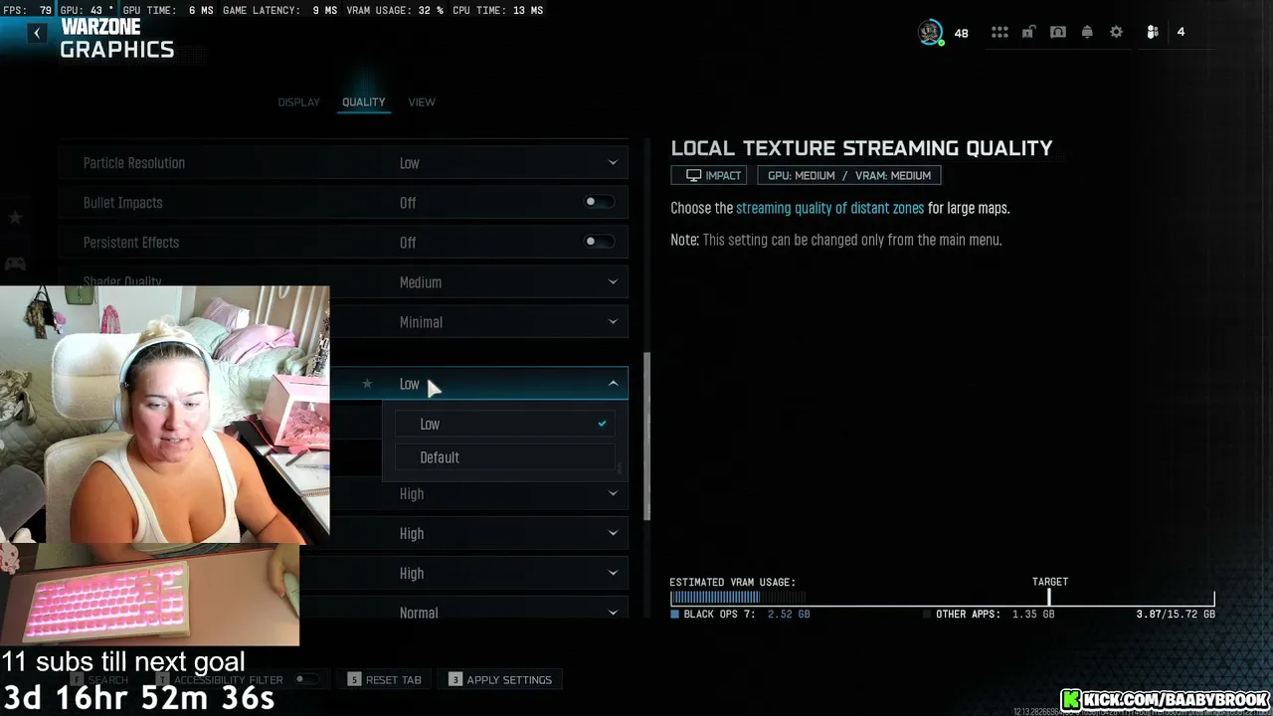
Task: Click the 'GPU: MEDIUM / VRAM: MEDIUM' badge
Action: (x=849, y=175)
